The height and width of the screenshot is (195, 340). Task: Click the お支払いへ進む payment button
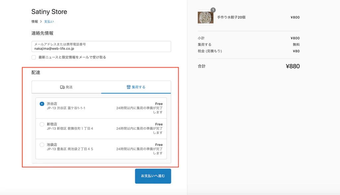(x=153, y=176)
